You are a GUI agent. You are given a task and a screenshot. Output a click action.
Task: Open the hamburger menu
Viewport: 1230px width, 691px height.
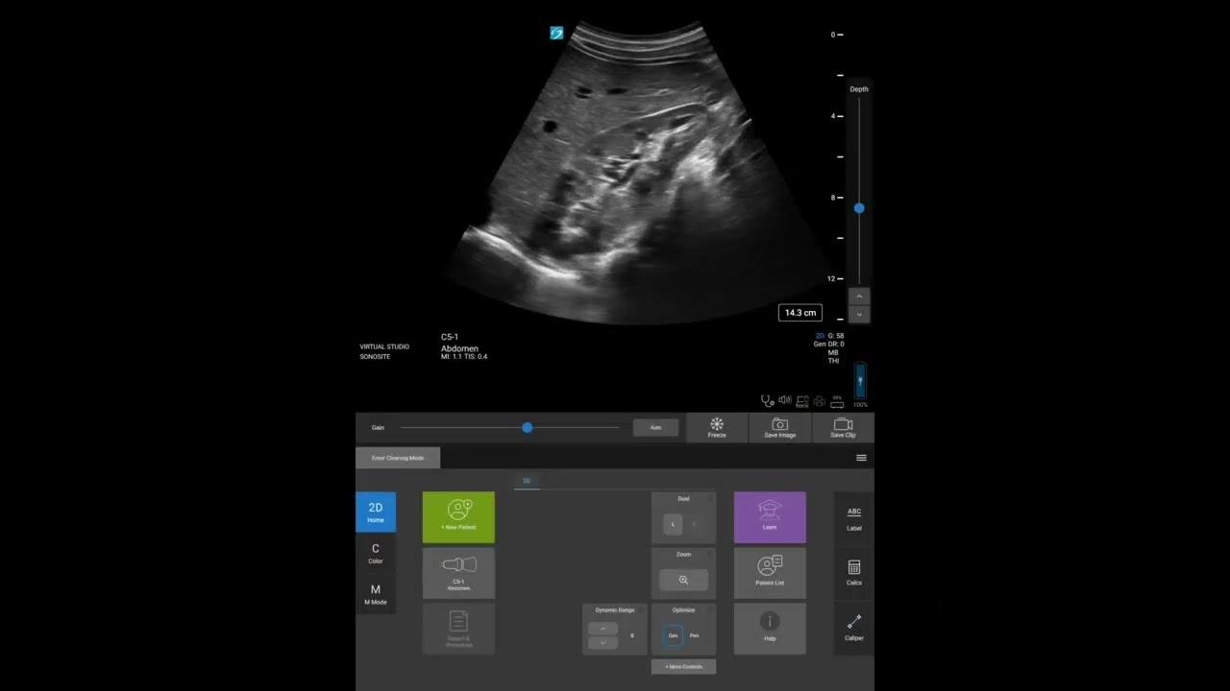point(861,458)
